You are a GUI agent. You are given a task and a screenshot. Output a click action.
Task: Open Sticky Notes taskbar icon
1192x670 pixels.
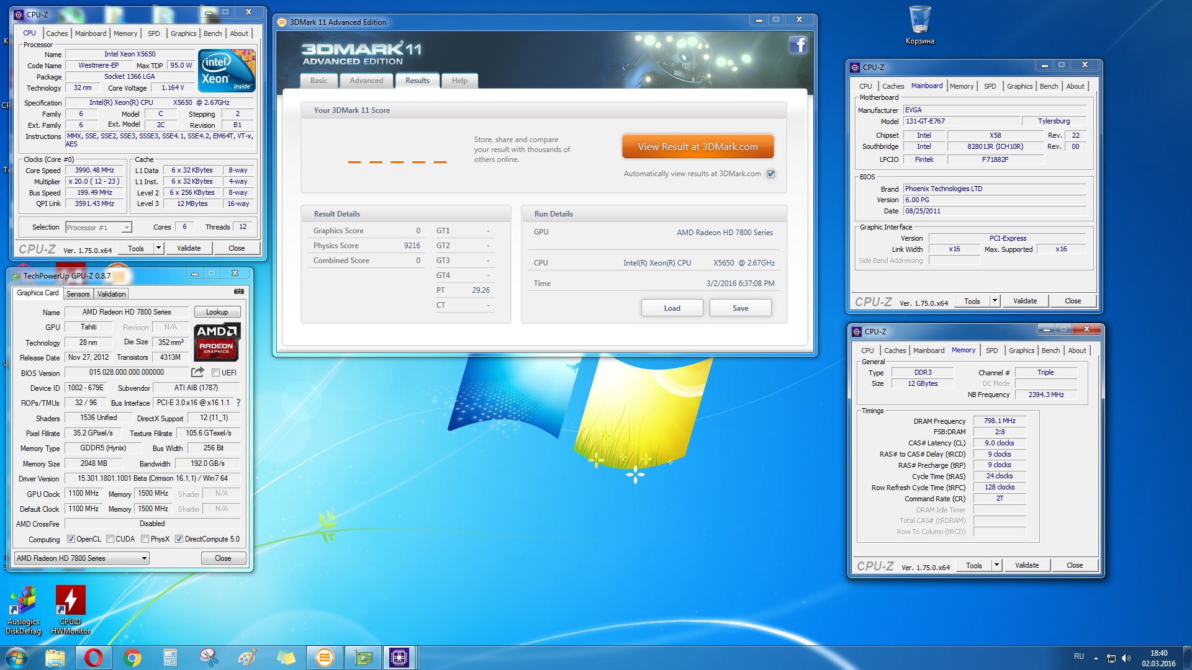coord(286,658)
